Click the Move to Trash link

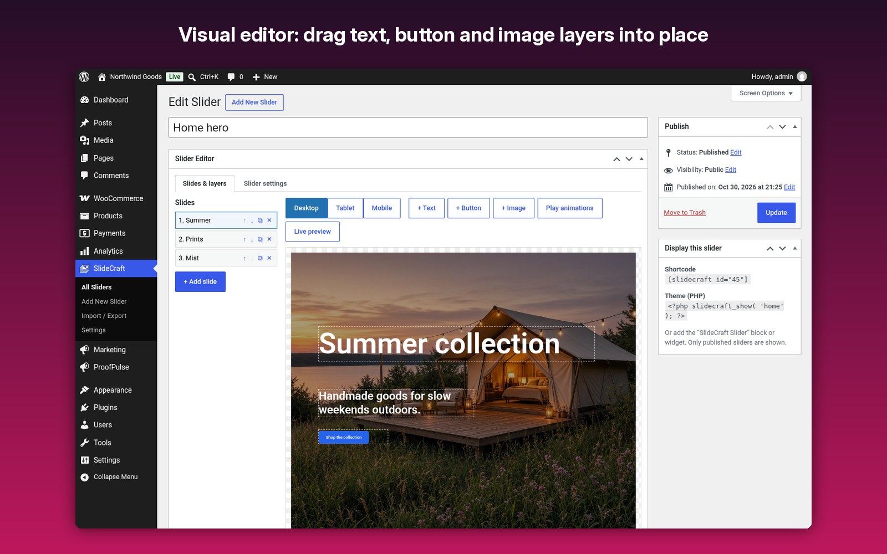pos(685,213)
